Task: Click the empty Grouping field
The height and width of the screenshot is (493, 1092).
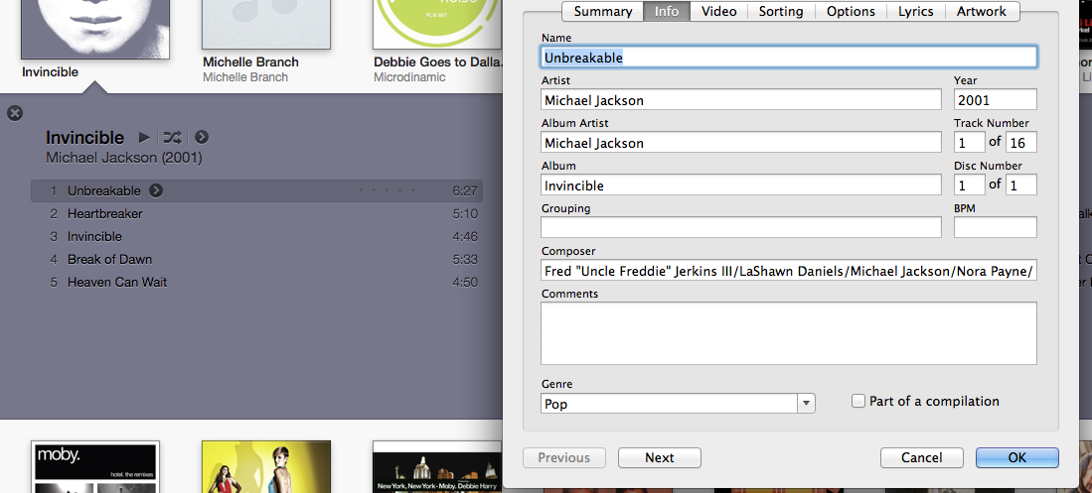Action: [x=741, y=227]
